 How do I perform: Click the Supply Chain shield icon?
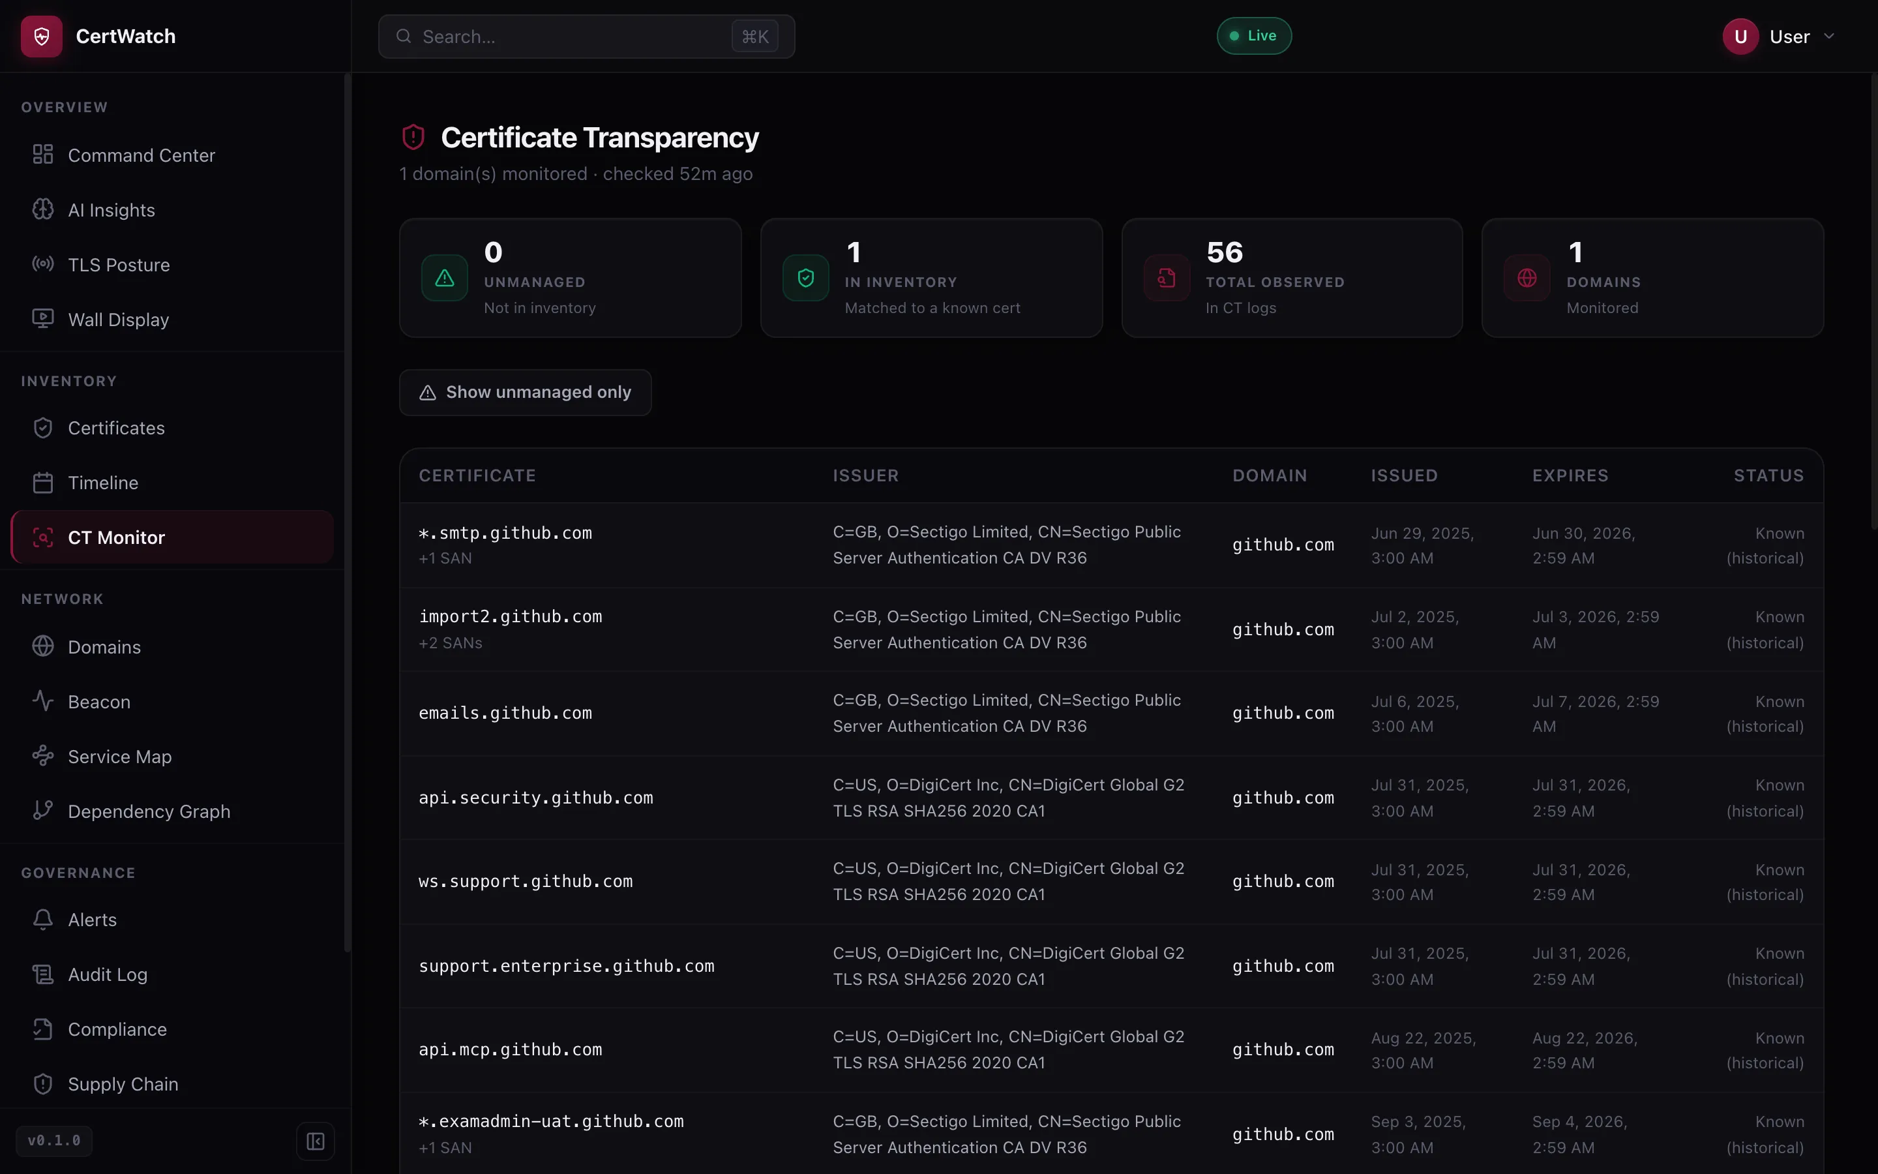42,1084
